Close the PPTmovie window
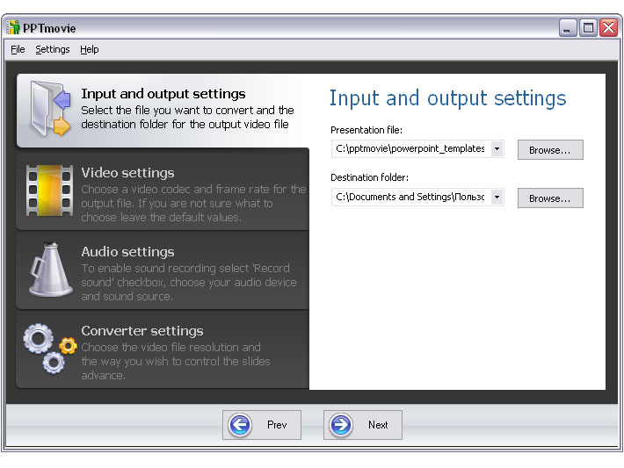Image resolution: width=624 pixels, height=468 pixels. pyautogui.click(x=608, y=28)
